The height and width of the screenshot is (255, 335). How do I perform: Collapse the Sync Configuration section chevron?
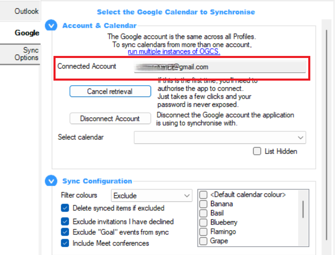coord(51,181)
